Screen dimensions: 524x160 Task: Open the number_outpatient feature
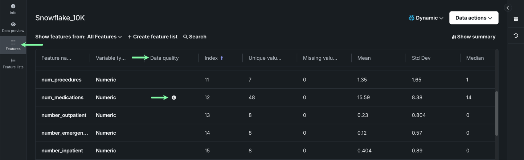(64, 115)
